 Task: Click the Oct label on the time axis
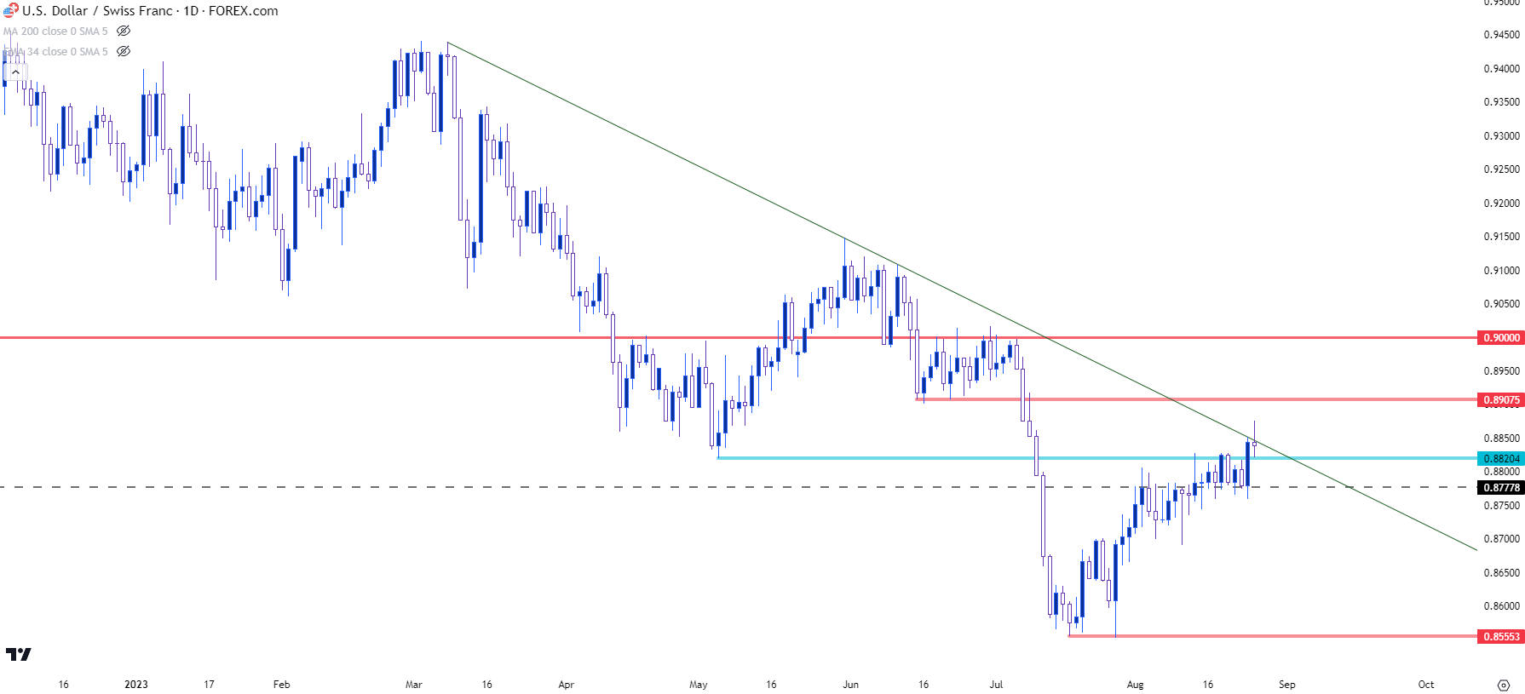(1426, 685)
